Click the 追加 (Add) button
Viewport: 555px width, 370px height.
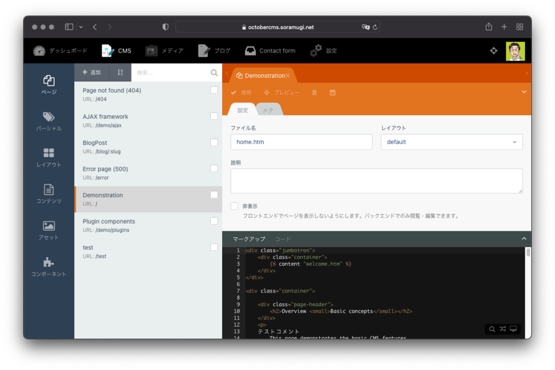[x=92, y=73]
